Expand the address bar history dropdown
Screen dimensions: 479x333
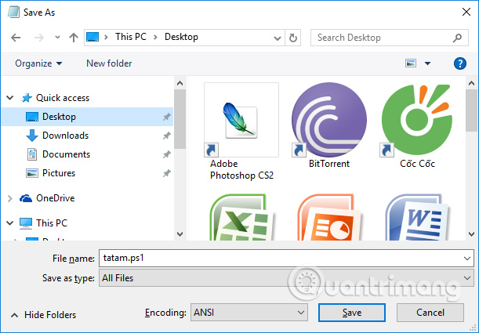pyautogui.click(x=278, y=38)
